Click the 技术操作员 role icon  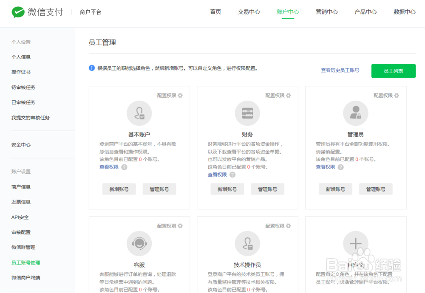(247, 243)
